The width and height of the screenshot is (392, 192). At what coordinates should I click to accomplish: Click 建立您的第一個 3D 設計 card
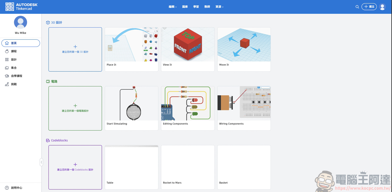click(x=75, y=49)
